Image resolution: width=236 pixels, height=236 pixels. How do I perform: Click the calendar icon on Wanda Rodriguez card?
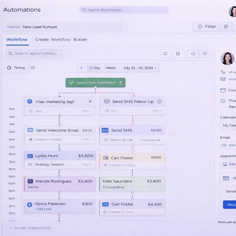30,181
